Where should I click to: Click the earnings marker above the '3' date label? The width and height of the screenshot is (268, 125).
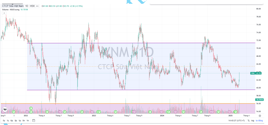pos(14,112)
